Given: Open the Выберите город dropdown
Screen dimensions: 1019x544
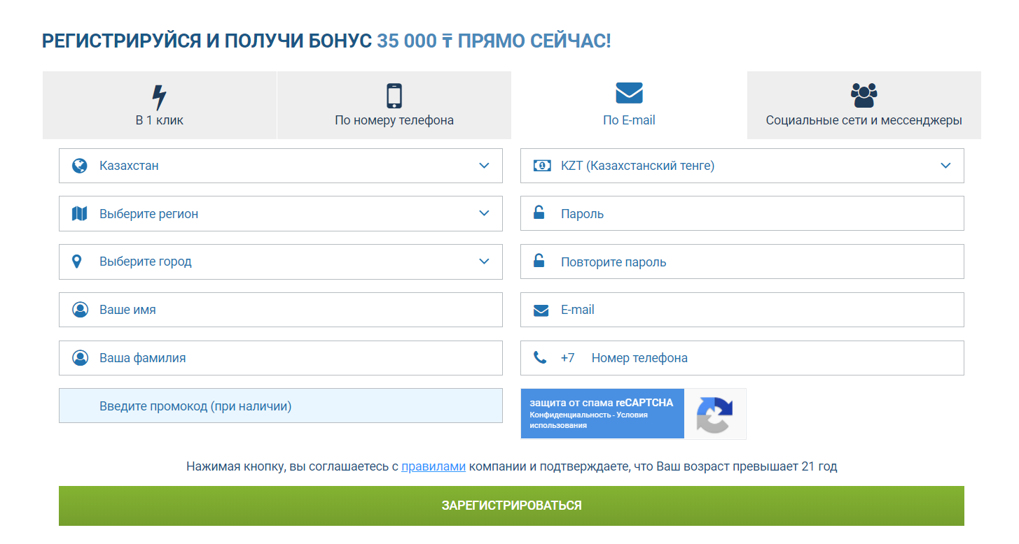Looking at the screenshot, I should point(484,262).
